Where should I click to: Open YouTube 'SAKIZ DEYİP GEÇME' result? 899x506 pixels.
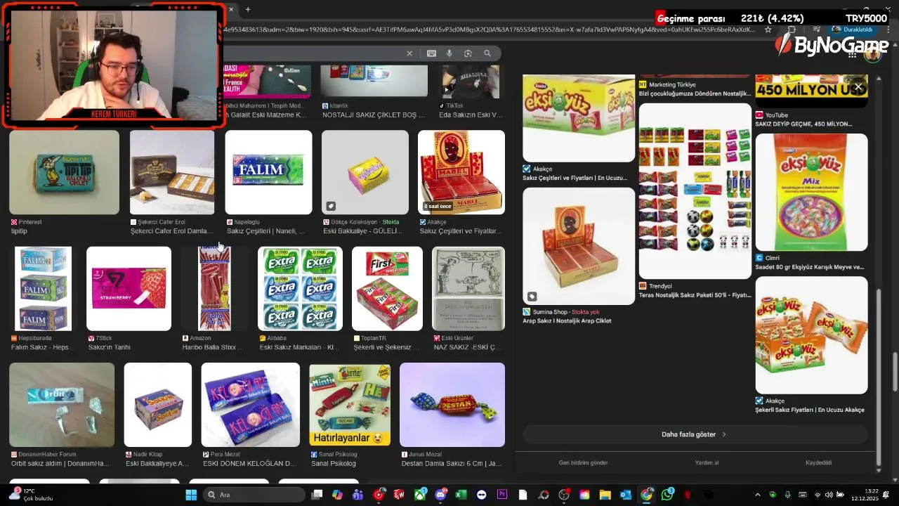click(803, 124)
